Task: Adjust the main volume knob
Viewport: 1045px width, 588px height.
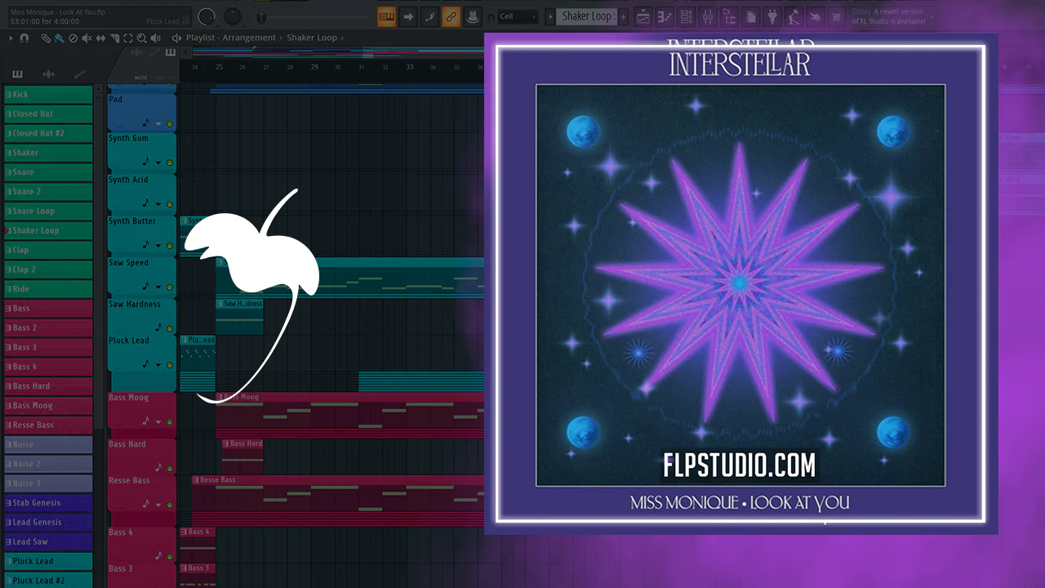Action: (x=207, y=16)
